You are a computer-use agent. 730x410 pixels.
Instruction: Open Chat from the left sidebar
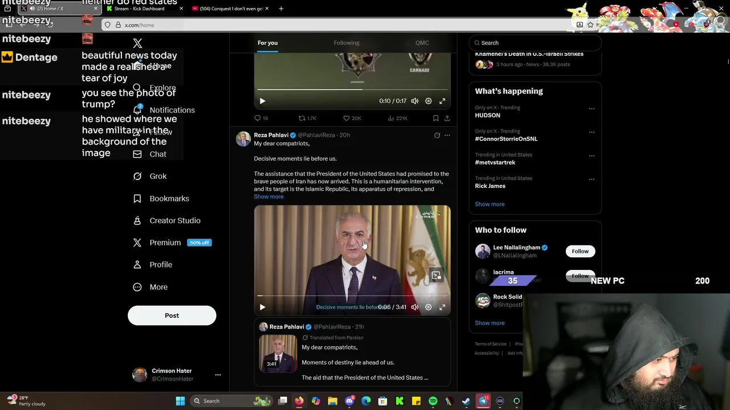(149, 154)
